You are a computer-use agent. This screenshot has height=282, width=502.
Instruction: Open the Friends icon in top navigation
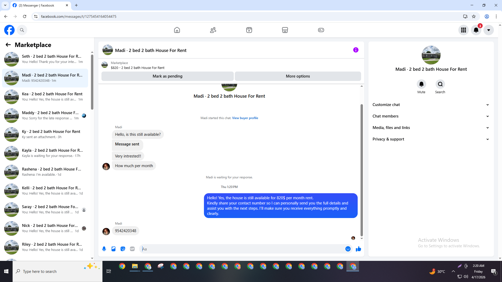pyautogui.click(x=213, y=30)
